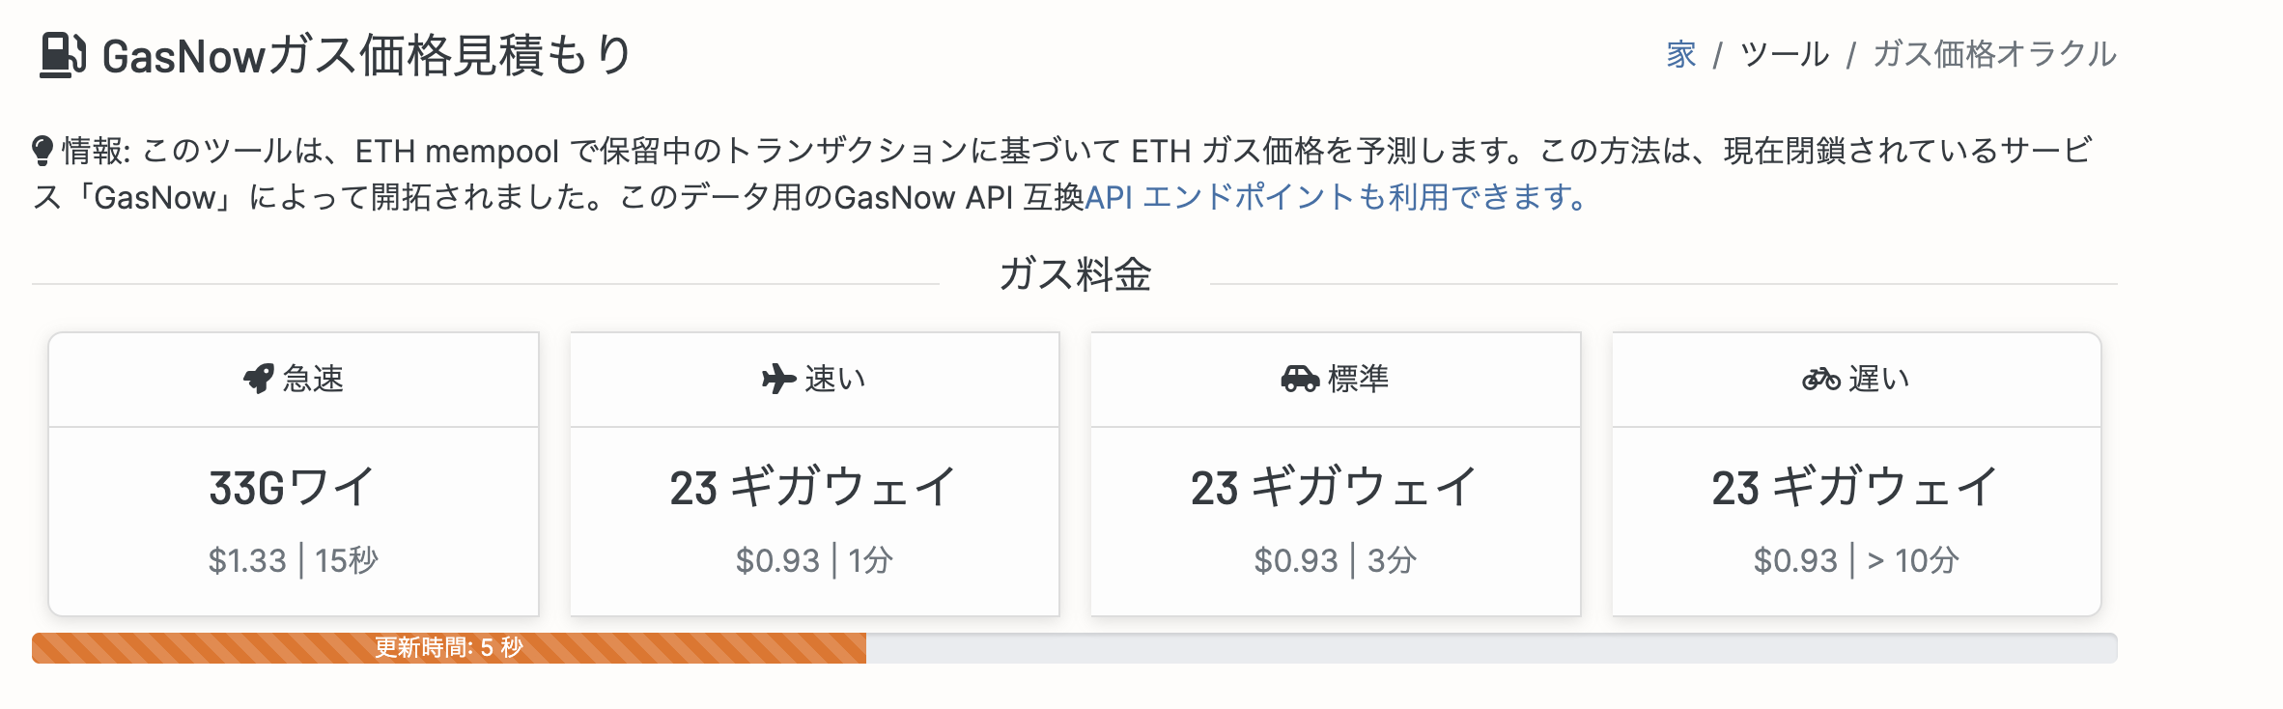Click the bicycle icon on the 遅い card

[x=1821, y=380]
